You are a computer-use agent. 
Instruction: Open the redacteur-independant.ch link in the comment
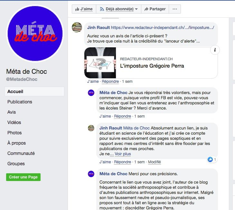(163, 28)
